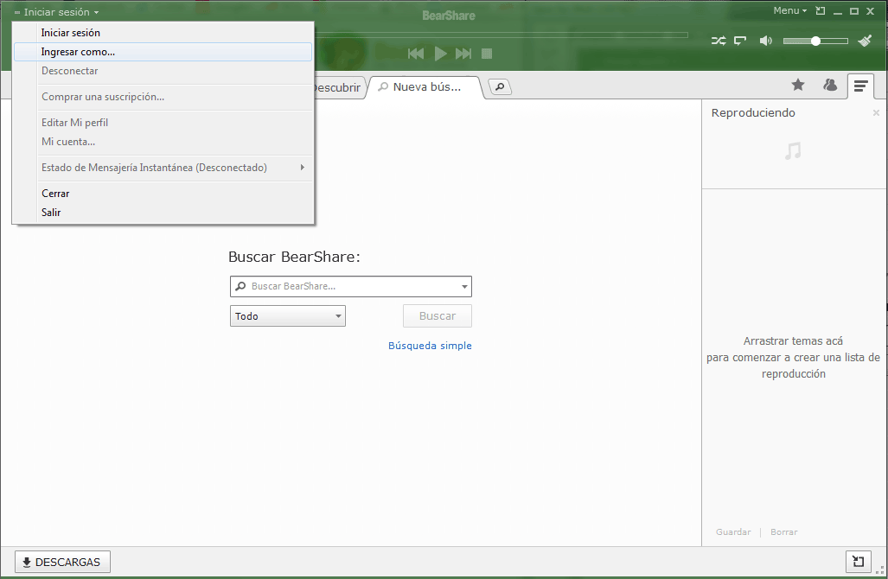Image resolution: width=888 pixels, height=579 pixels.
Task: Click Desconectar in the menu
Action: click(163, 71)
